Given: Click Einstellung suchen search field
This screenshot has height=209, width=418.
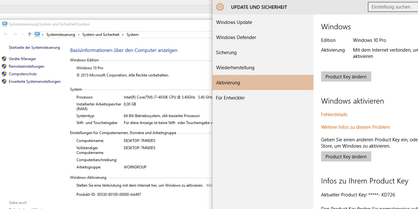Looking at the screenshot, I should tap(393, 7).
